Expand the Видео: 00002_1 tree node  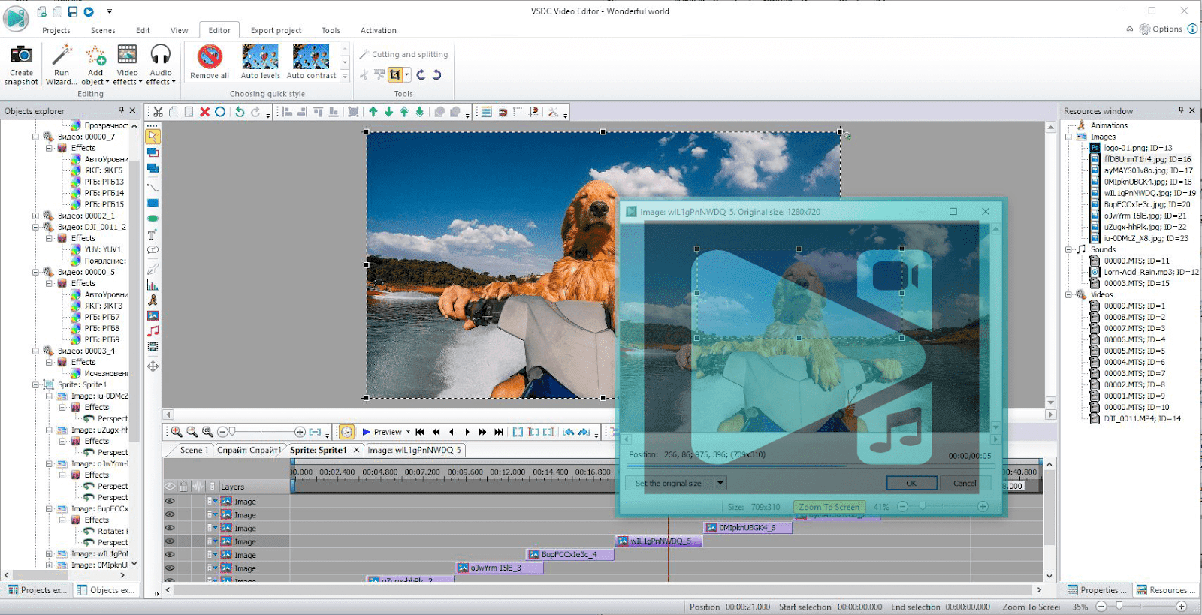click(35, 216)
